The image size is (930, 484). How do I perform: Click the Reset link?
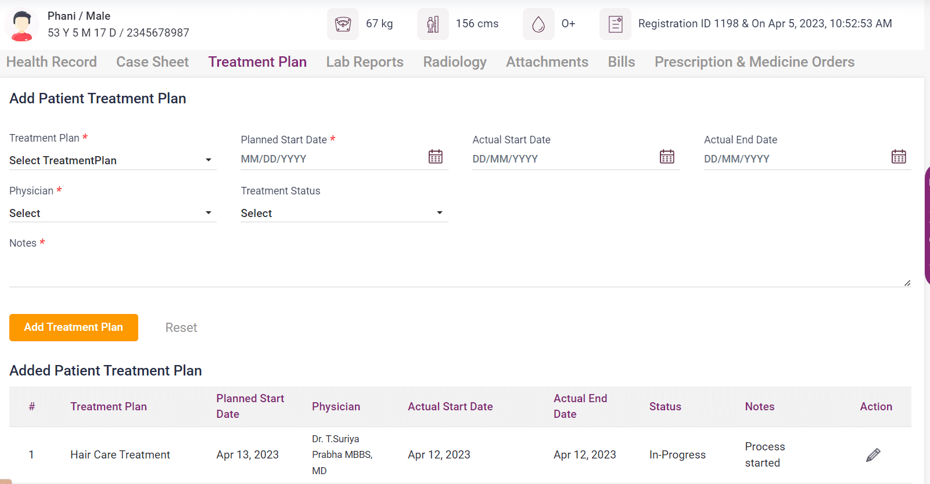pyautogui.click(x=181, y=328)
